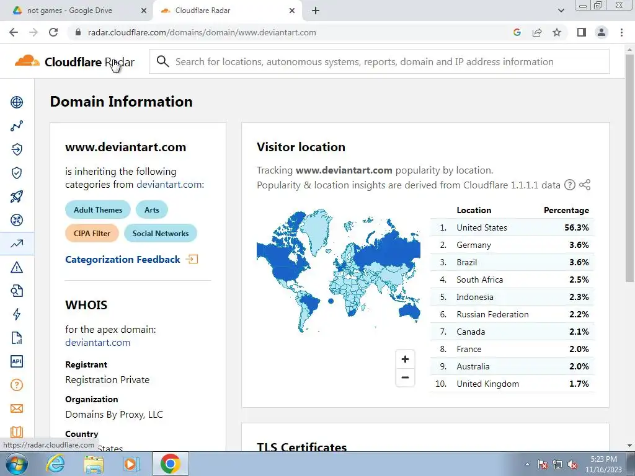Viewport: 635px width, 476px height.
Task: Follow deviantart.com link in categories text
Action: tap(169, 185)
